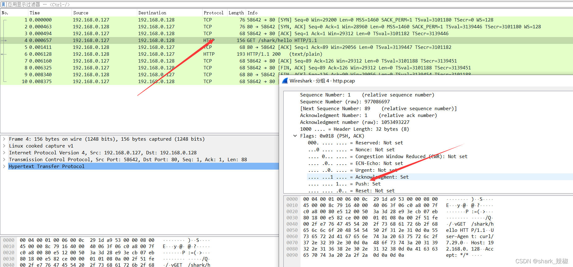Click the display filter bookmark icon
The height and width of the screenshot is (267, 573).
point(4,4)
